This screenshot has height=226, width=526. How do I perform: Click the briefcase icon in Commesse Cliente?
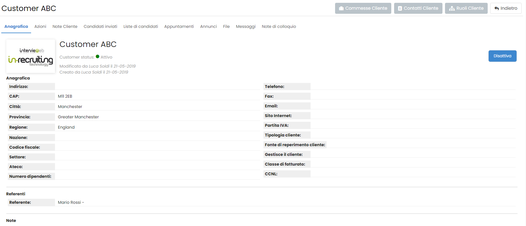click(341, 8)
